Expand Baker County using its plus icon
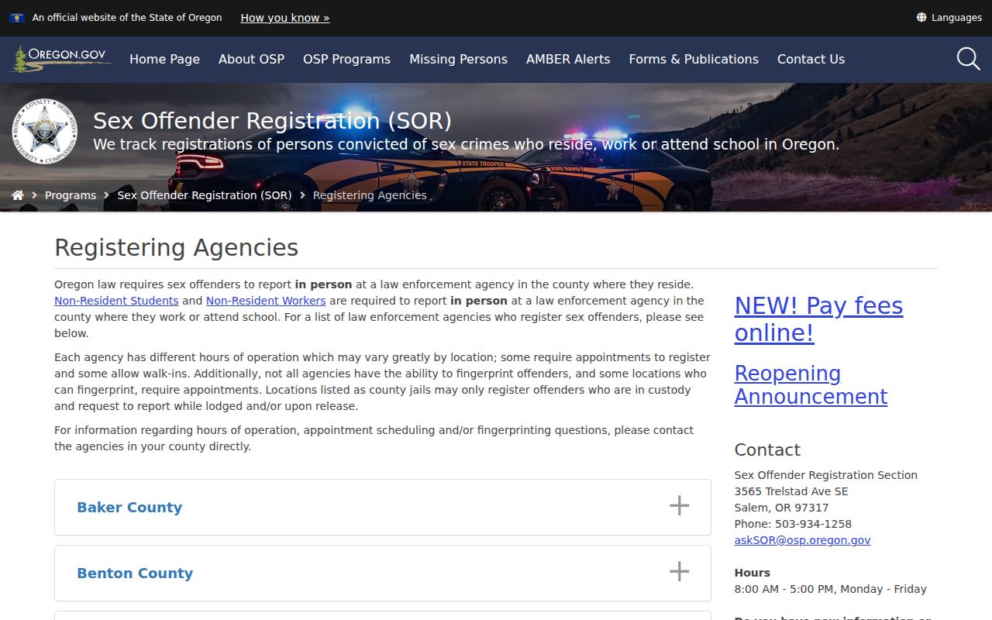 pyautogui.click(x=679, y=506)
